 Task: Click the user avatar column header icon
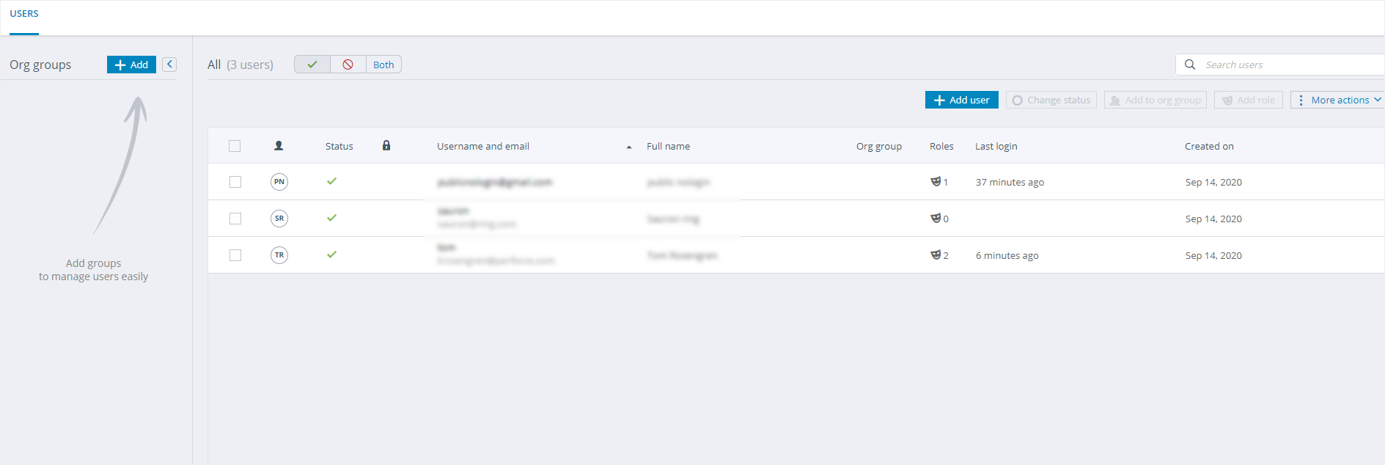click(x=279, y=146)
